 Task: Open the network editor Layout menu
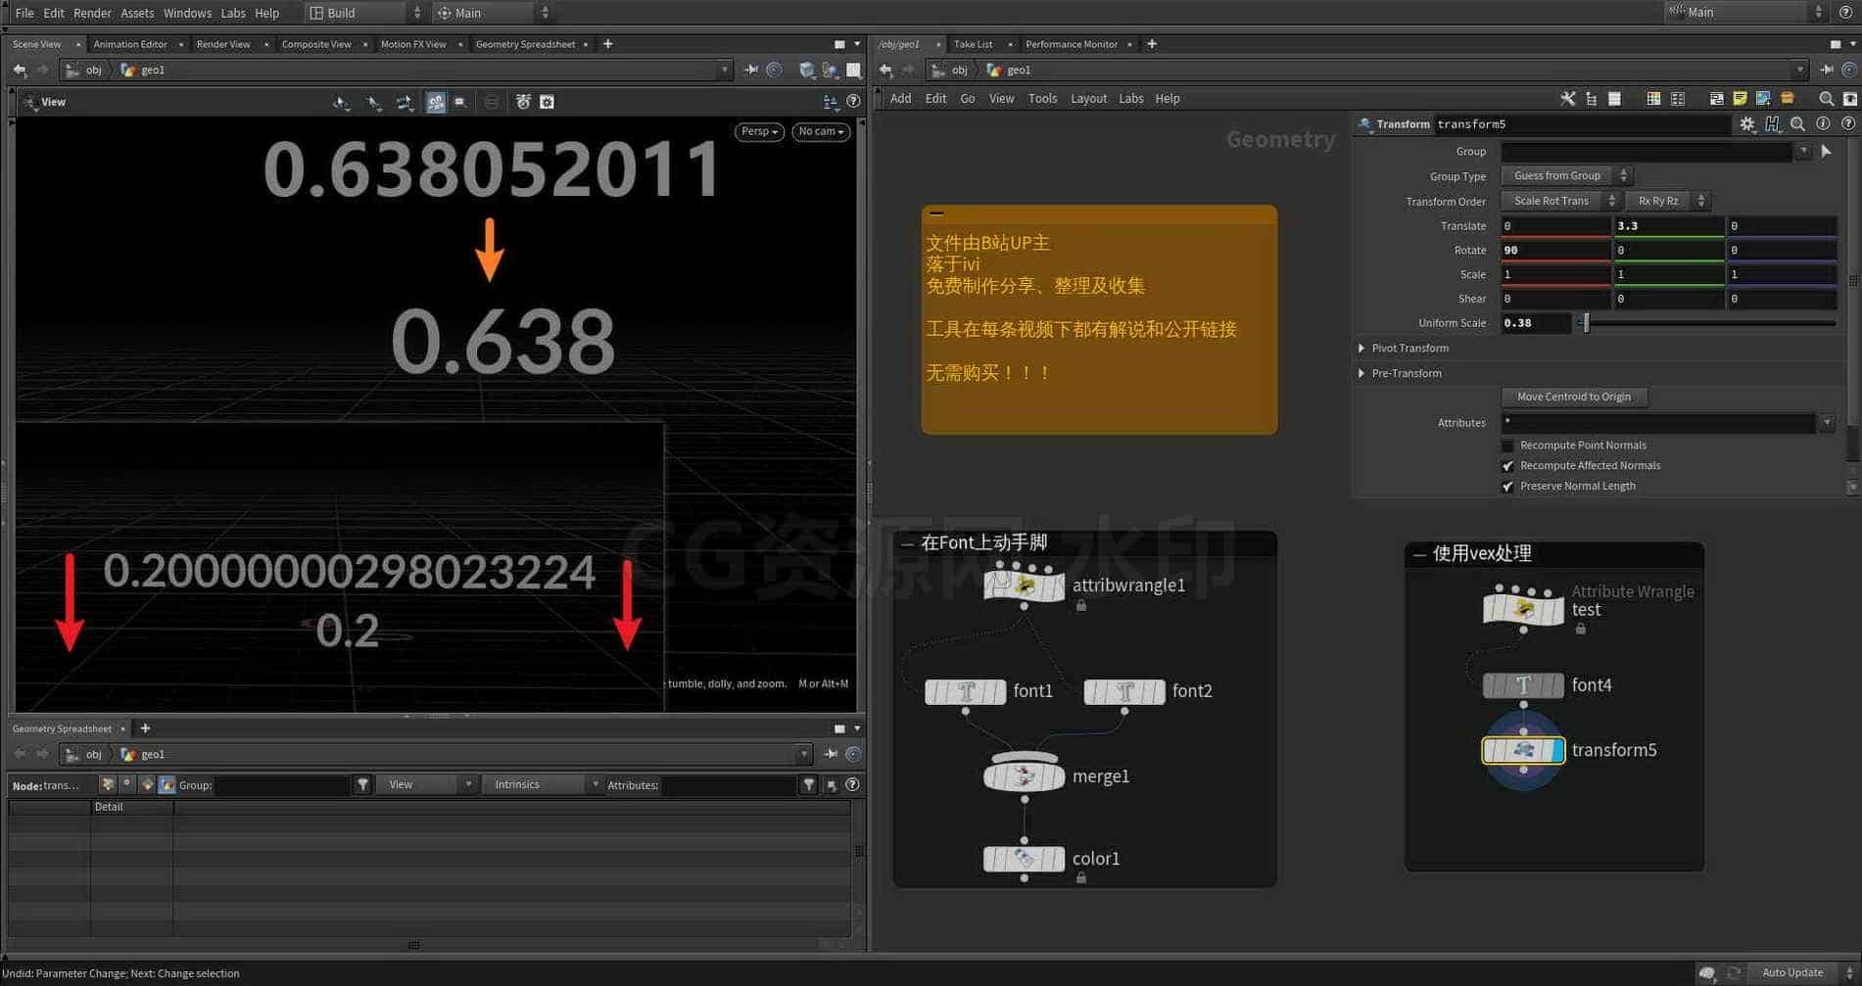[x=1088, y=99]
